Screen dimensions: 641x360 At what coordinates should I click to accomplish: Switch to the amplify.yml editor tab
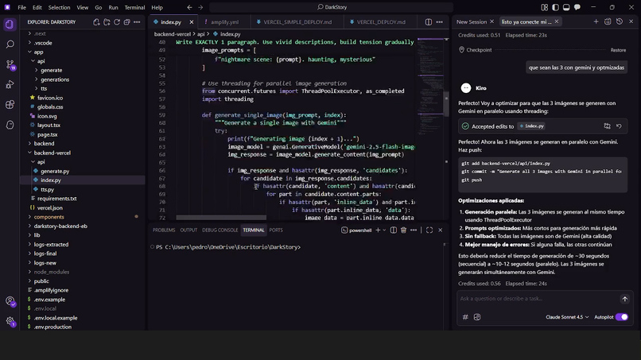click(224, 22)
